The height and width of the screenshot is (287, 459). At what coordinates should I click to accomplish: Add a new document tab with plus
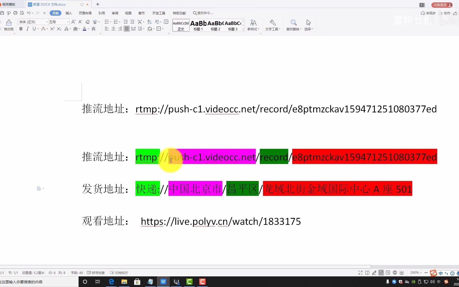point(98,4)
